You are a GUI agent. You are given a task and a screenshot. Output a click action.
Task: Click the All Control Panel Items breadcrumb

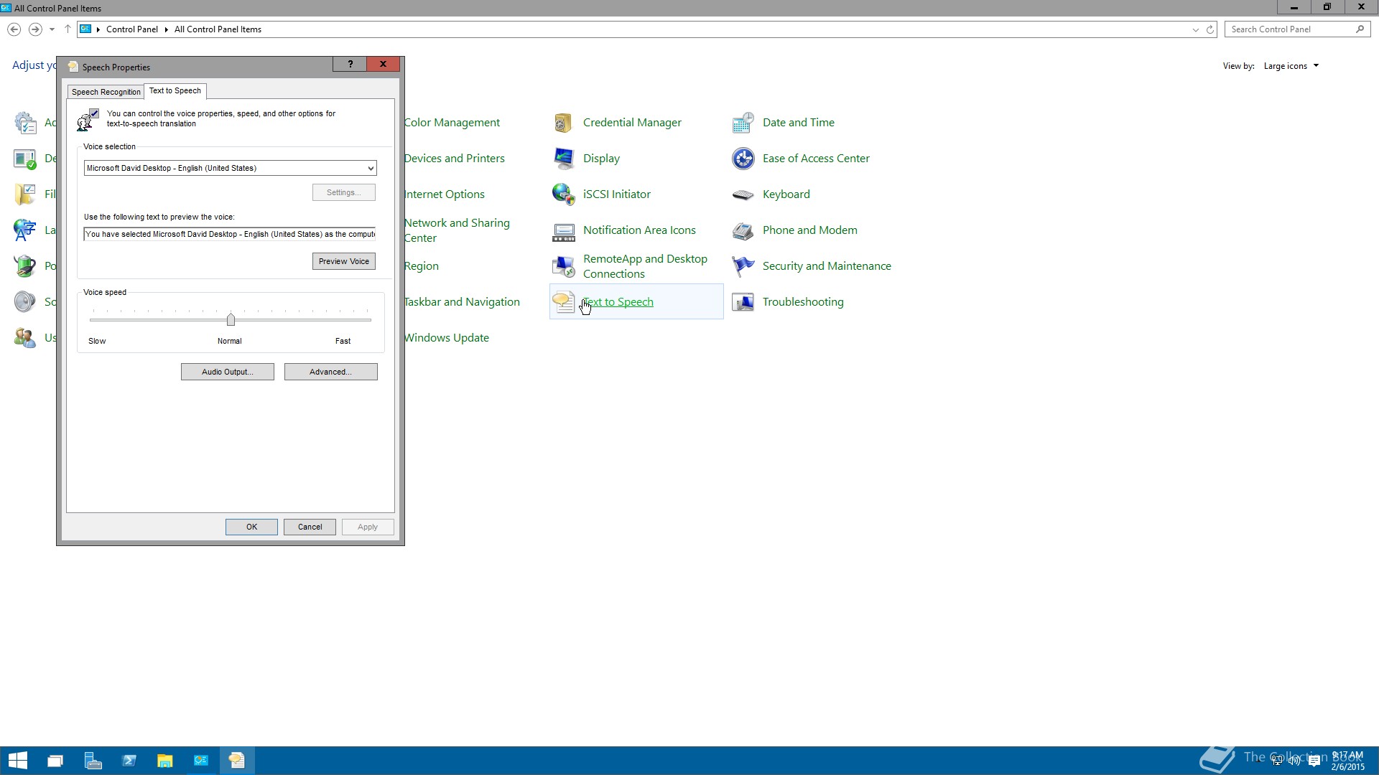pos(218,29)
